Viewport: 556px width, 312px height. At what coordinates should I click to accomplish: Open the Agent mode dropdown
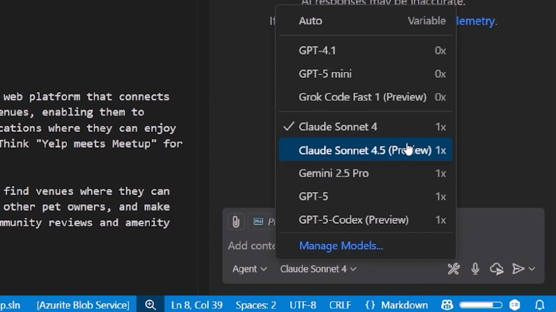(x=249, y=269)
